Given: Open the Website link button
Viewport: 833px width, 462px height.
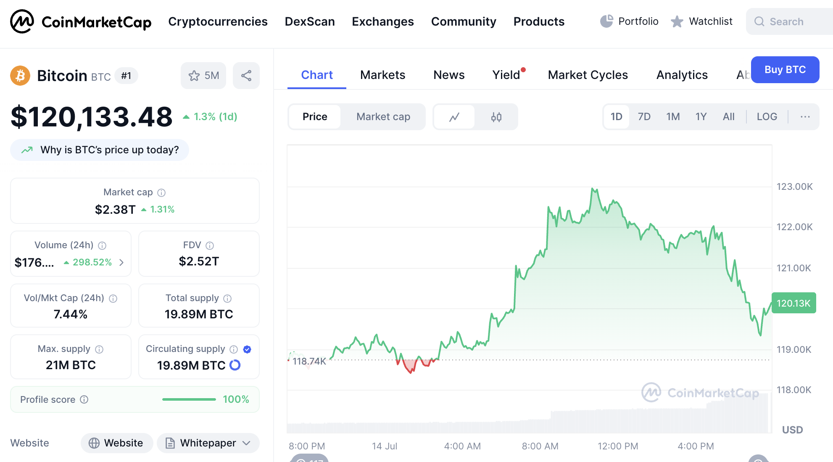Looking at the screenshot, I should pos(117,443).
